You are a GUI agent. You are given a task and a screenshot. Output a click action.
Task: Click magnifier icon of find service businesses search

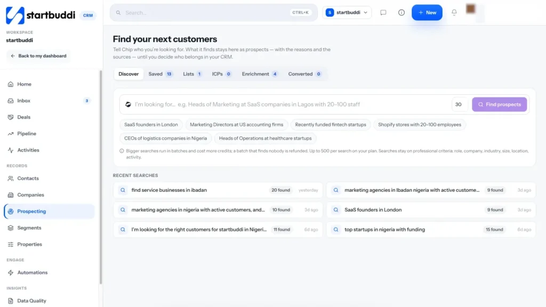coord(123,190)
